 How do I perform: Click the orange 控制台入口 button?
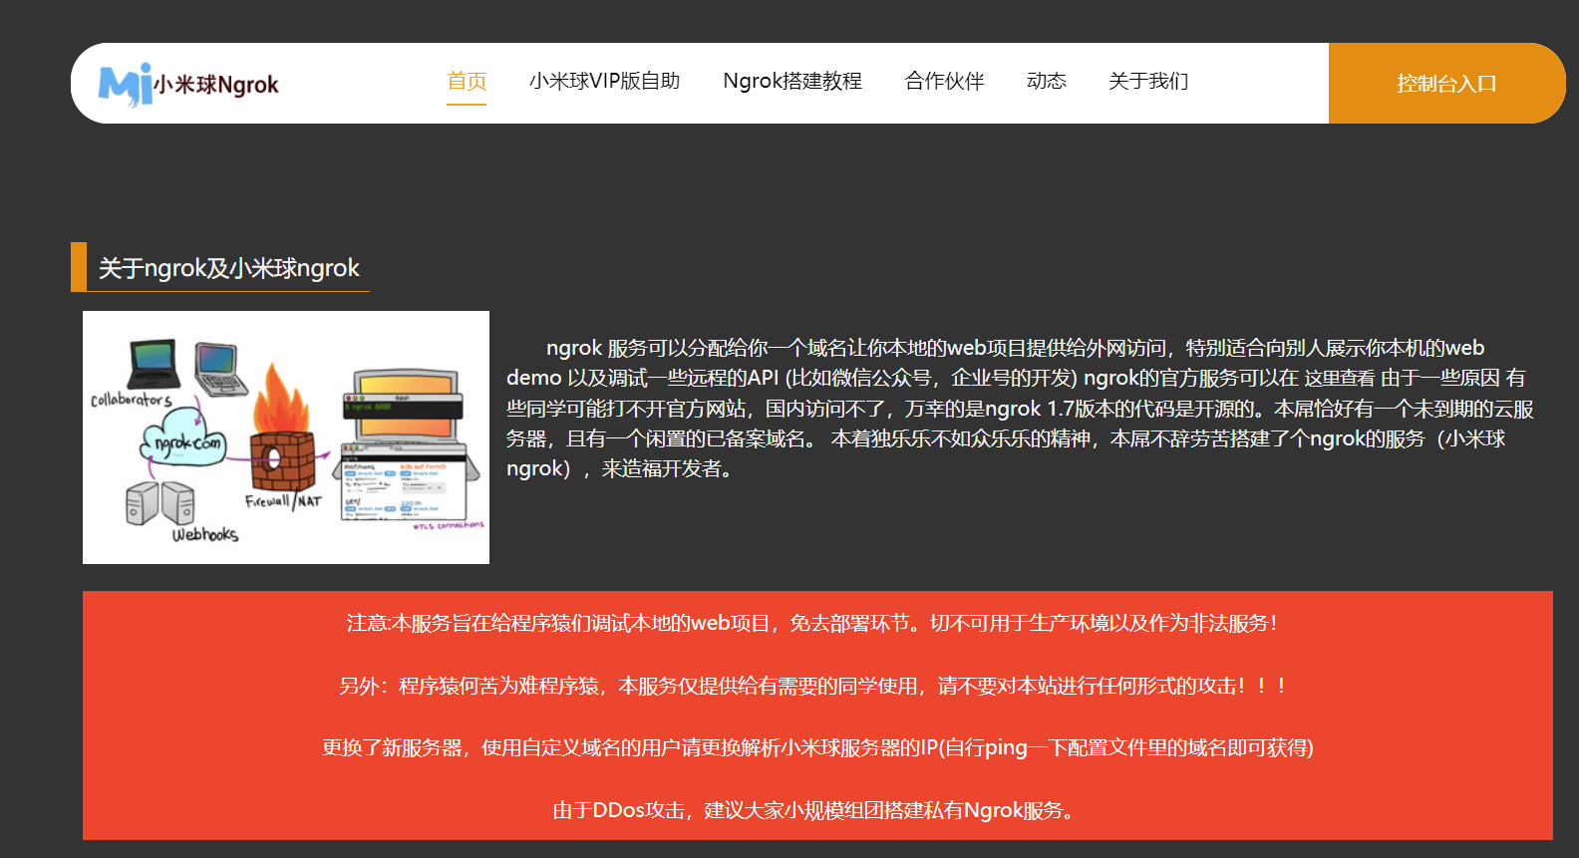pos(1446,84)
